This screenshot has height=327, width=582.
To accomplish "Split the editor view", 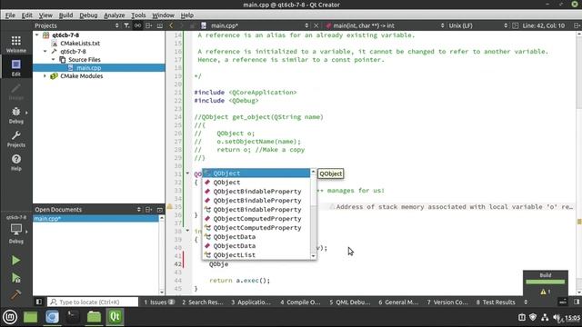I will (x=577, y=25).
